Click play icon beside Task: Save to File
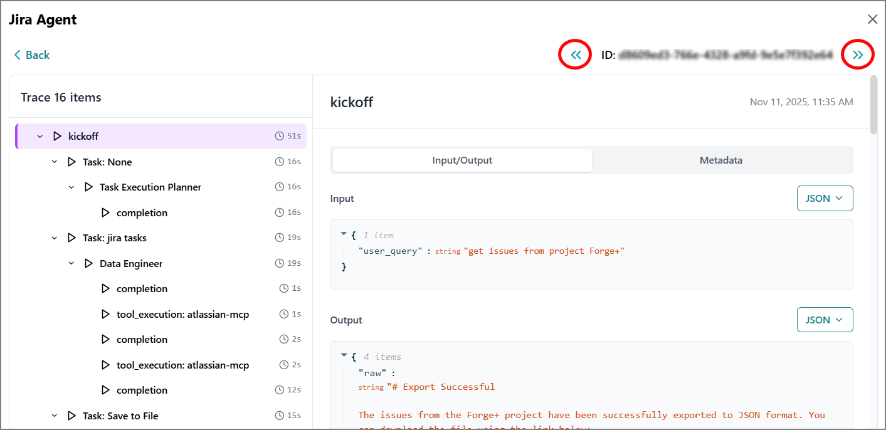886x430 pixels. click(x=71, y=416)
